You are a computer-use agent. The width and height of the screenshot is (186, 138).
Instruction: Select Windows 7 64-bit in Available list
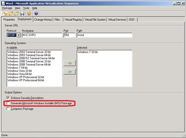[18, 68]
